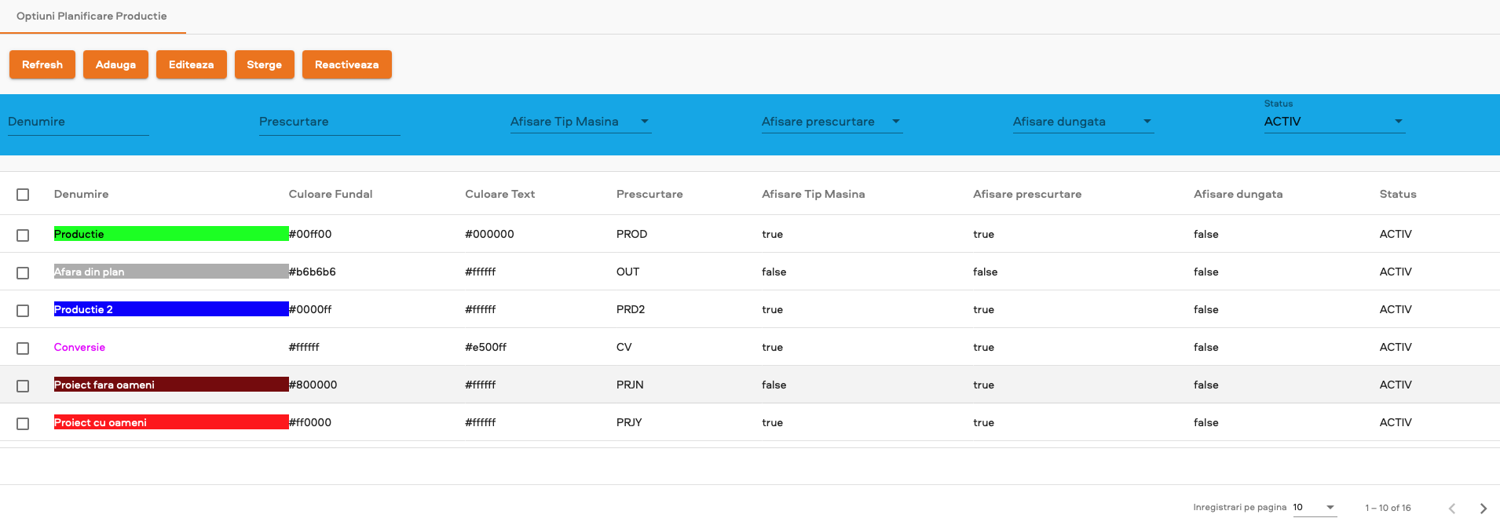Expand the Afisare prescurtare filter dropdown
Viewport: 1500px width, 529px height.
point(832,122)
